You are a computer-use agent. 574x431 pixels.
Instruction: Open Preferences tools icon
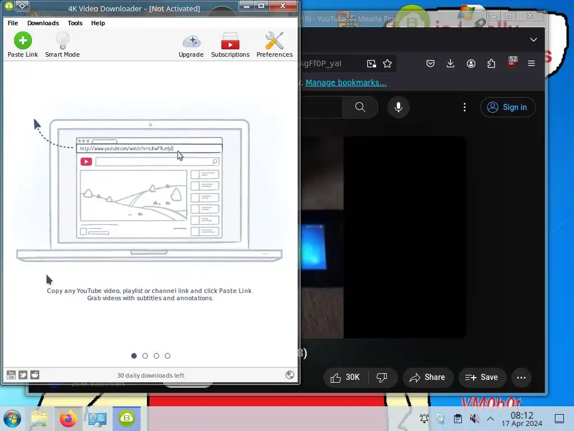tap(275, 45)
